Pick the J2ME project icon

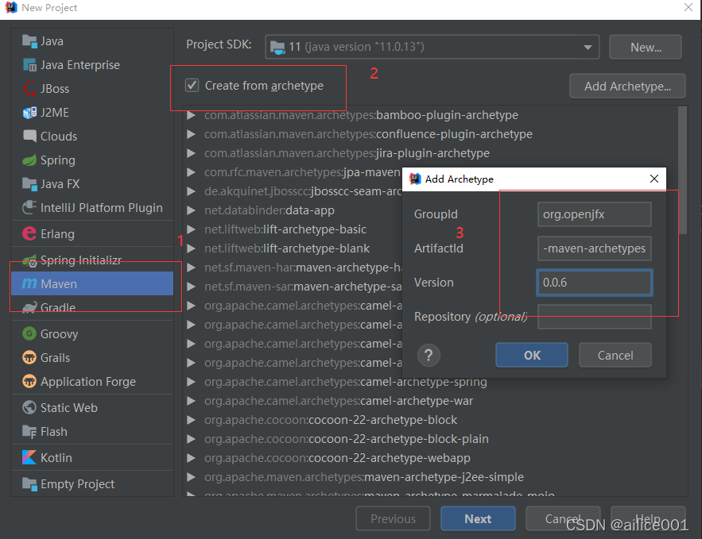(x=29, y=113)
